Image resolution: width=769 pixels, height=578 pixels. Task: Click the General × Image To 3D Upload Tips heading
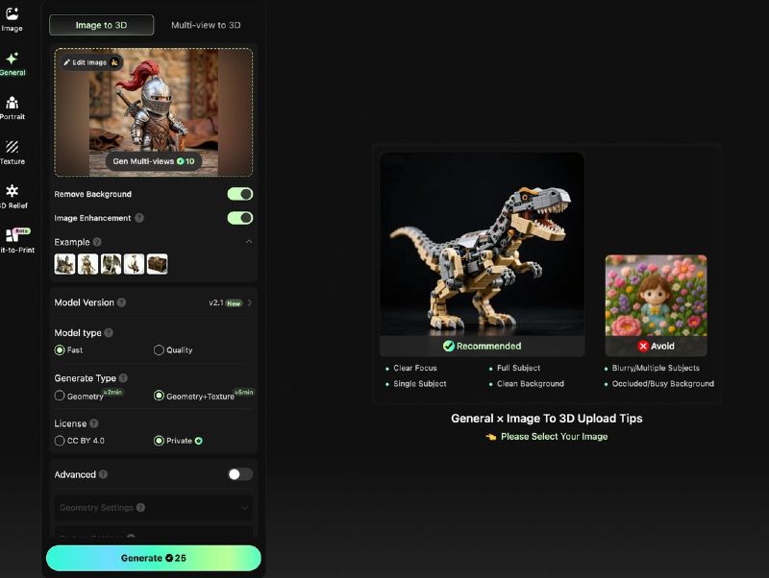tap(547, 419)
